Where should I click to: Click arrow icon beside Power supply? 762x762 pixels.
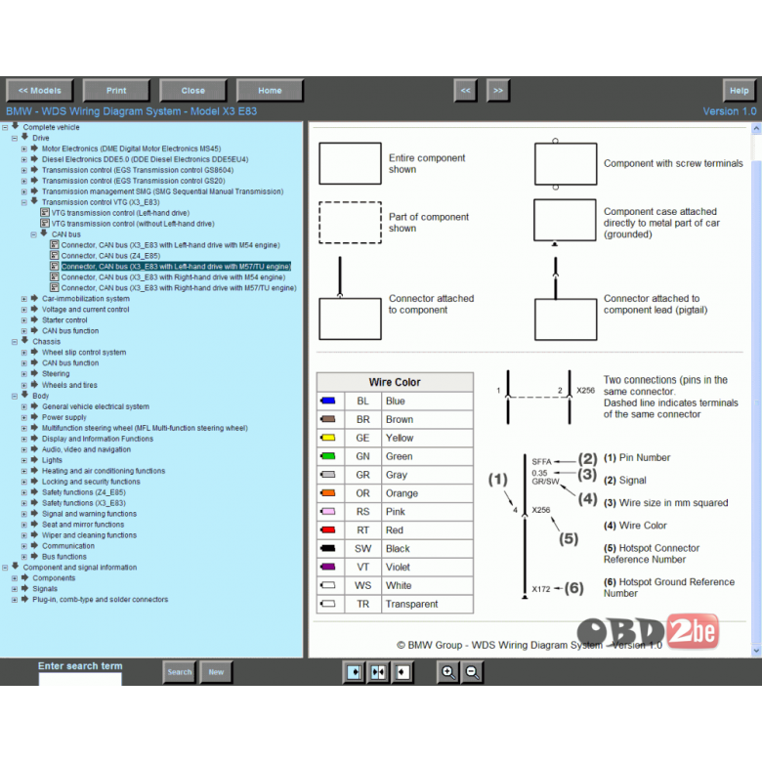click(x=34, y=416)
